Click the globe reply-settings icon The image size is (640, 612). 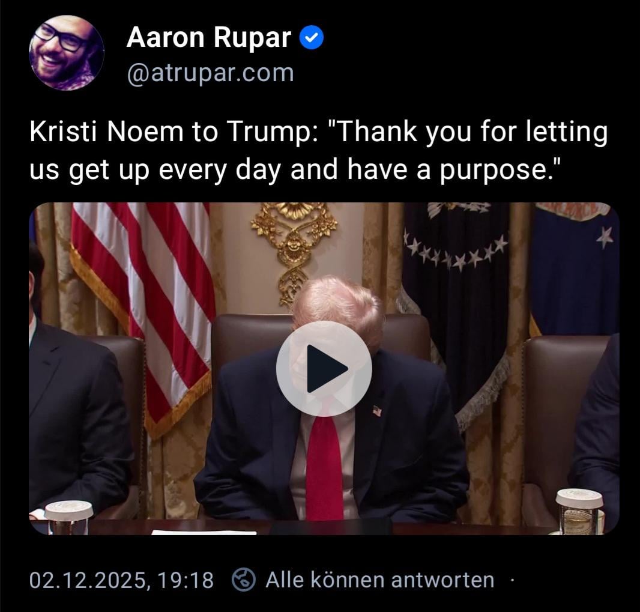point(244,580)
